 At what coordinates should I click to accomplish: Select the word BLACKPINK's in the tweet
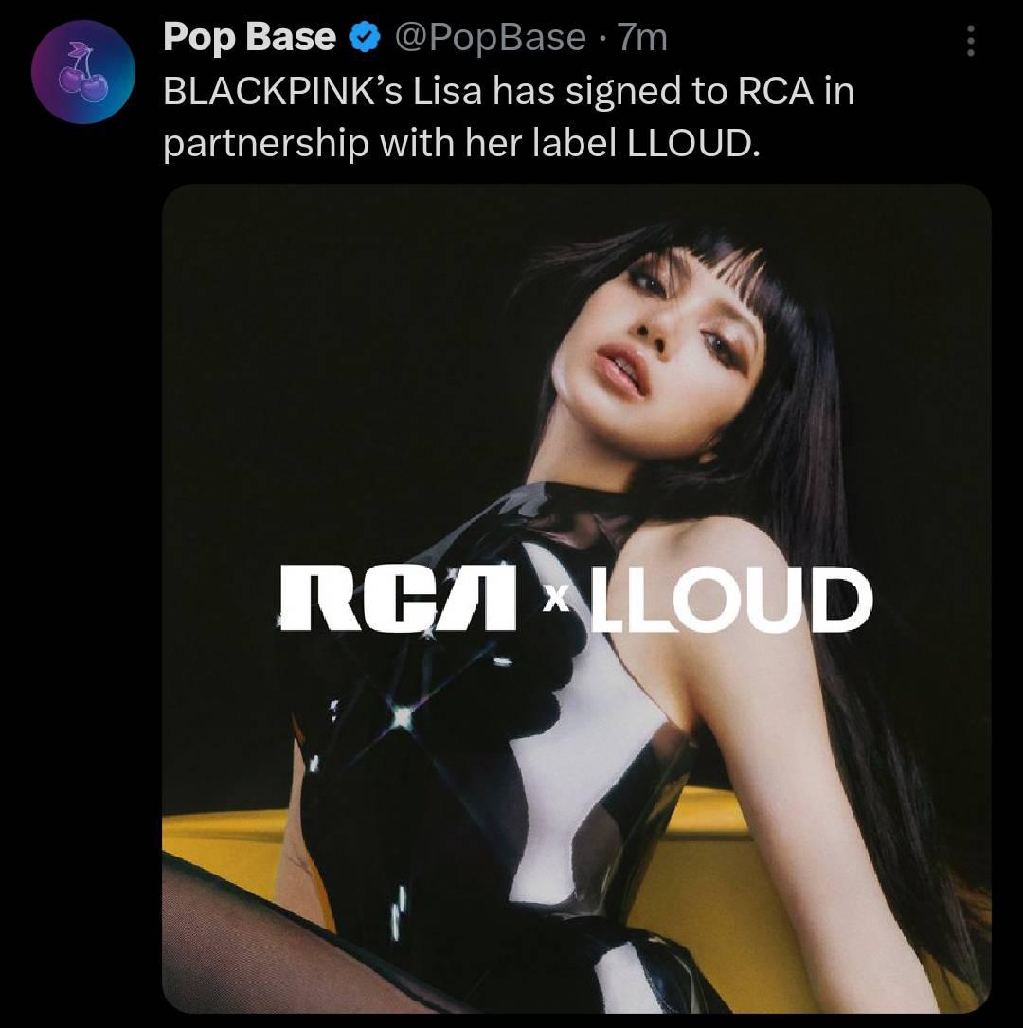[282, 90]
